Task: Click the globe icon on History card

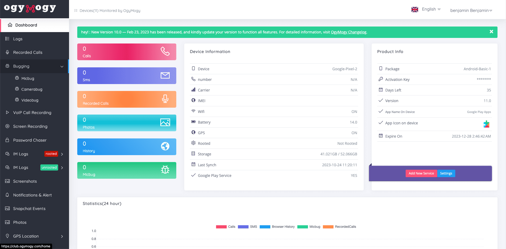Action: [x=165, y=146]
